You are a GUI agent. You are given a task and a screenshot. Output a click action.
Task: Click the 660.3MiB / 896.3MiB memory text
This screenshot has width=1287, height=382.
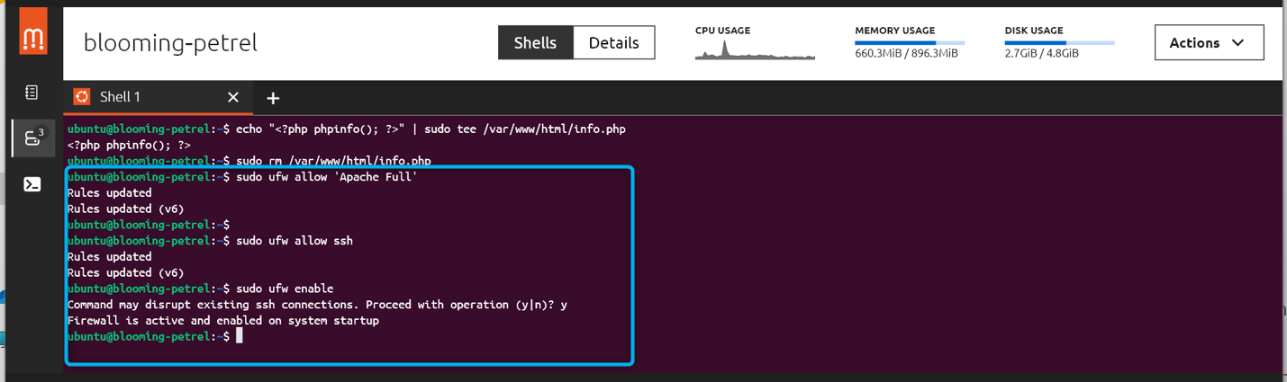pos(906,54)
